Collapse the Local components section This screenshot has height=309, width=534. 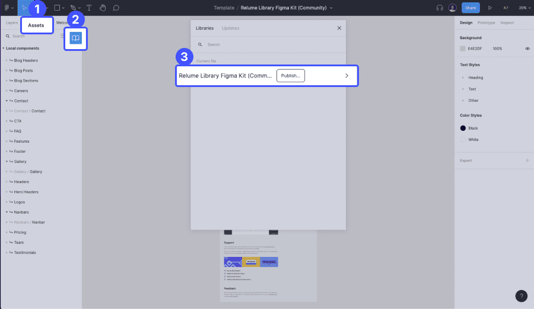4,49
